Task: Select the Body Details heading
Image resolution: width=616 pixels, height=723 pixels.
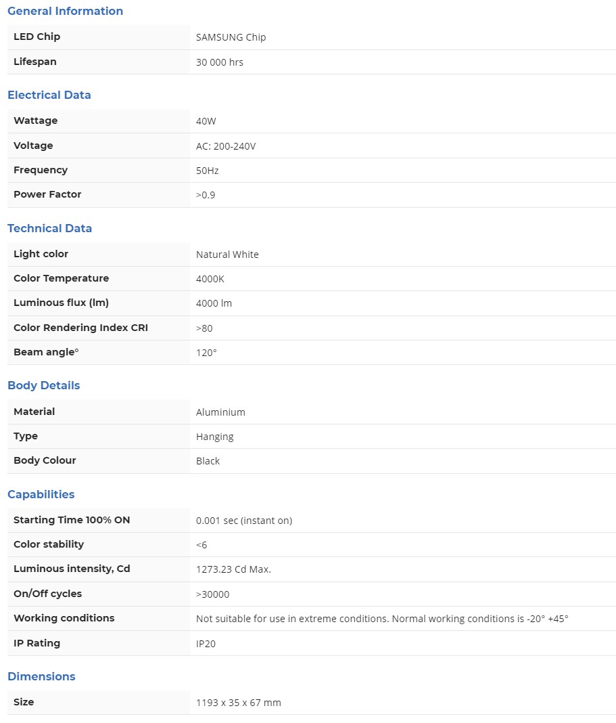Action: (43, 385)
